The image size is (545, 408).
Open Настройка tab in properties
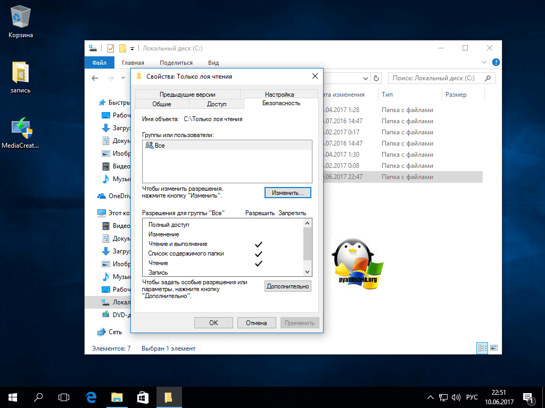click(x=279, y=95)
